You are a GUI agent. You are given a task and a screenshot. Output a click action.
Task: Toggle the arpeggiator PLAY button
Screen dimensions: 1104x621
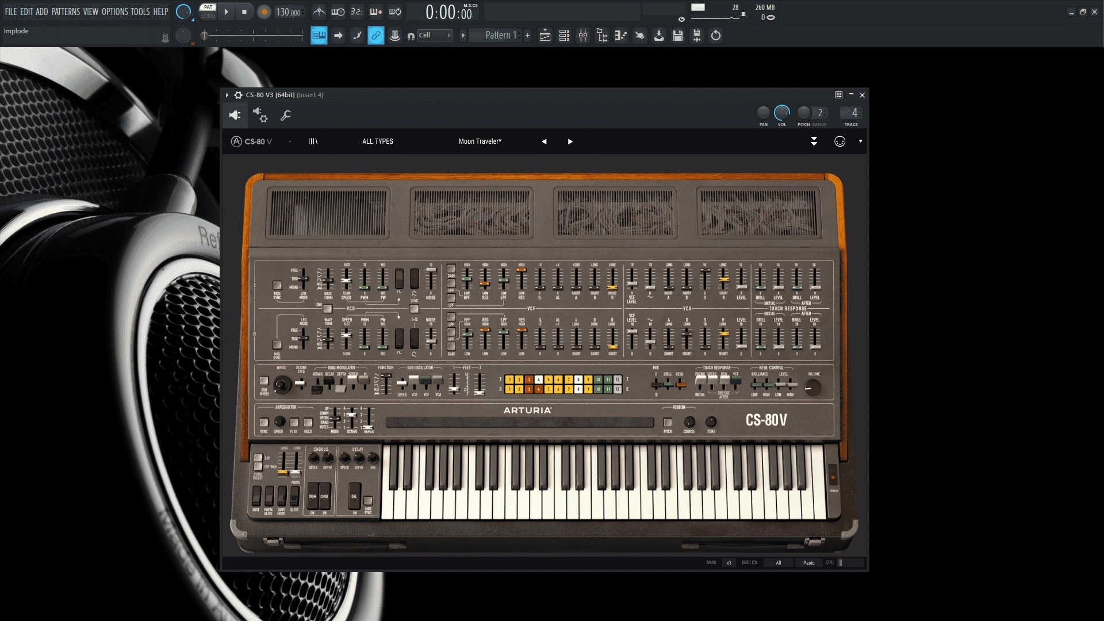294,423
